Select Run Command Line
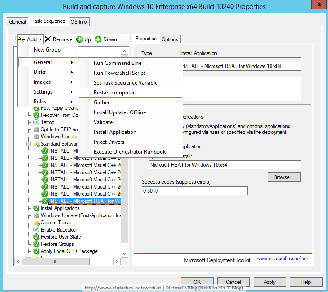The width and height of the screenshot is (328, 292). (130, 63)
